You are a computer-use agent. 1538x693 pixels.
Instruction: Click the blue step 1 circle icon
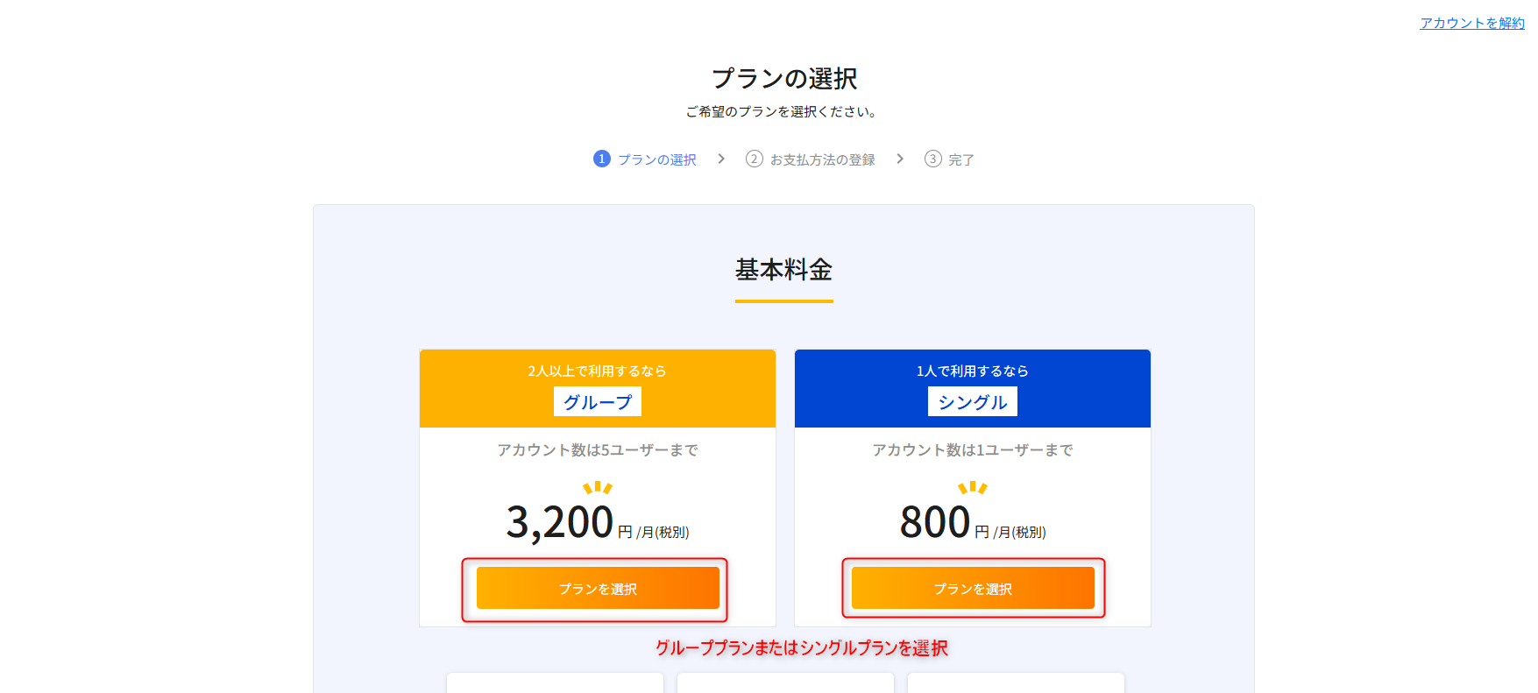601,159
